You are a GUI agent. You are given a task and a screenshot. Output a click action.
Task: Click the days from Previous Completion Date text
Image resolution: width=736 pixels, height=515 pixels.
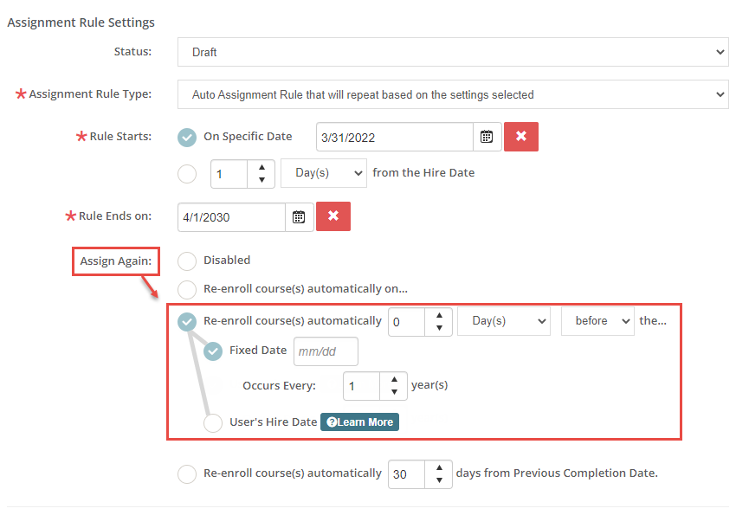click(557, 473)
